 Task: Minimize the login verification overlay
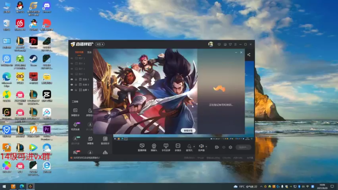236,52
